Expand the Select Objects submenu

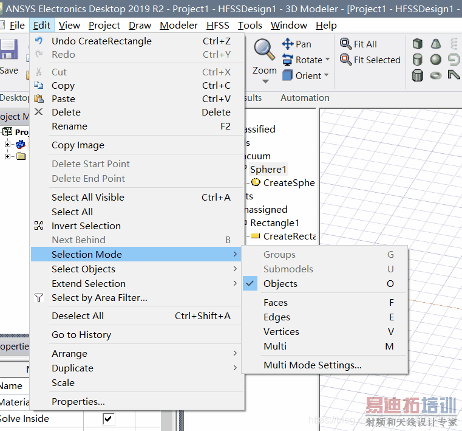tap(137, 269)
